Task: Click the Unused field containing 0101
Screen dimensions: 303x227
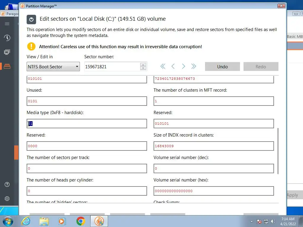Action: pos(87,101)
